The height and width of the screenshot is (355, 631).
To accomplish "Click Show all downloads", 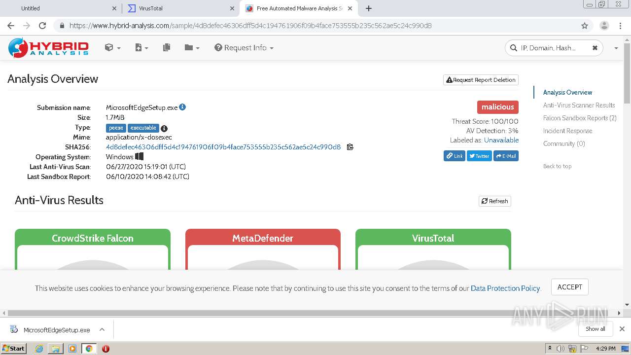I will 596,329.
